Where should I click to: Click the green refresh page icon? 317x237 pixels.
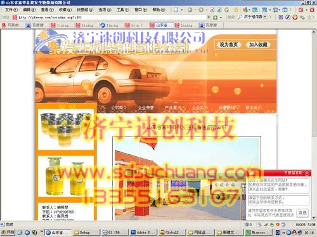coord(219,9)
